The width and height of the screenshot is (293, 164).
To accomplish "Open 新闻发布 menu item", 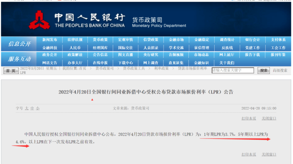I will (49, 40).
